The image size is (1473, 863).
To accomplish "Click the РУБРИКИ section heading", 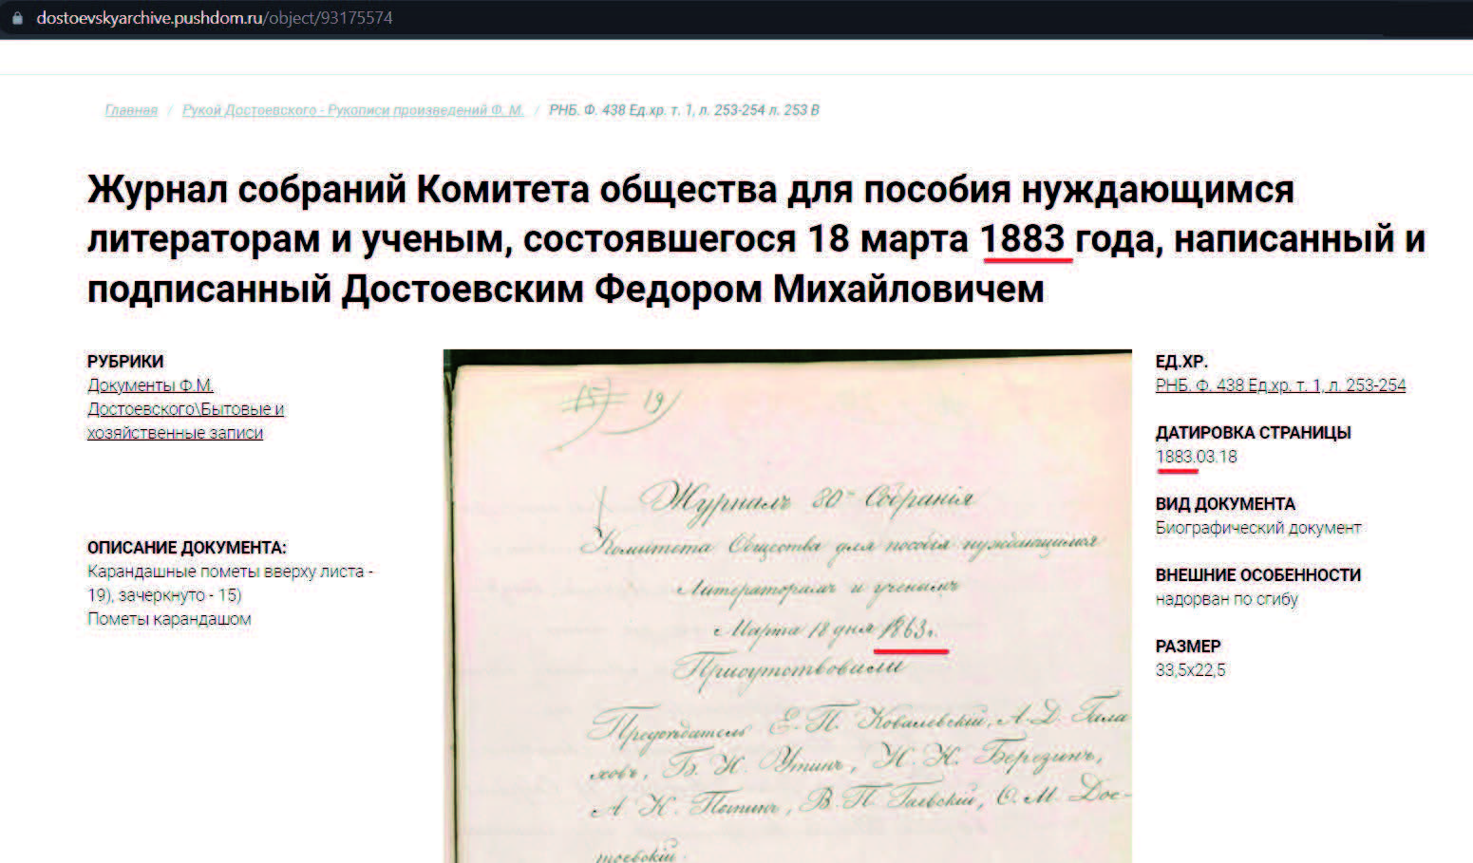I will (x=125, y=361).
